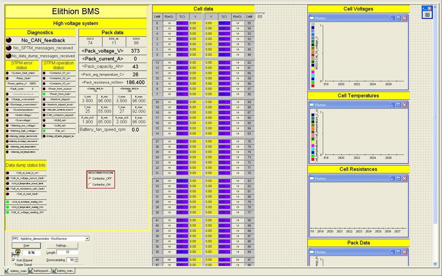Image resolution: width=442 pixels, height=276 pixels.
Task: Click the green Fan_on LED
Action: click(x=44, y=131)
